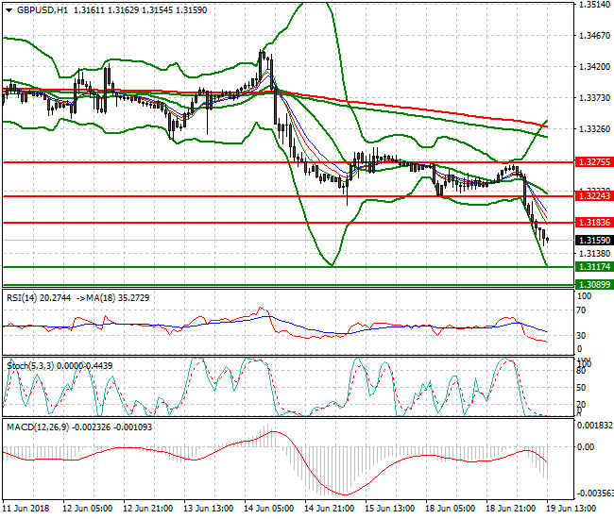
Task: Select the 14 Jun 05:00 time axis label
Action: coord(267,509)
